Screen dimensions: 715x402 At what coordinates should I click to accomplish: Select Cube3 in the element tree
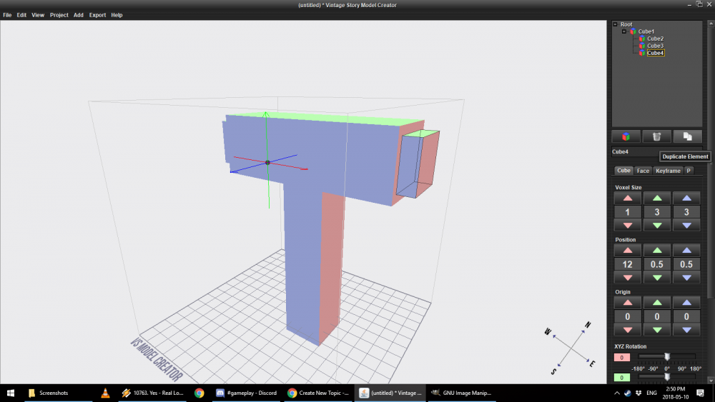coord(655,46)
